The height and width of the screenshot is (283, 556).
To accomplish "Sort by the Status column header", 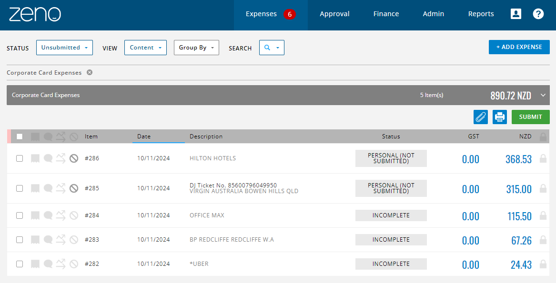I will point(391,137).
